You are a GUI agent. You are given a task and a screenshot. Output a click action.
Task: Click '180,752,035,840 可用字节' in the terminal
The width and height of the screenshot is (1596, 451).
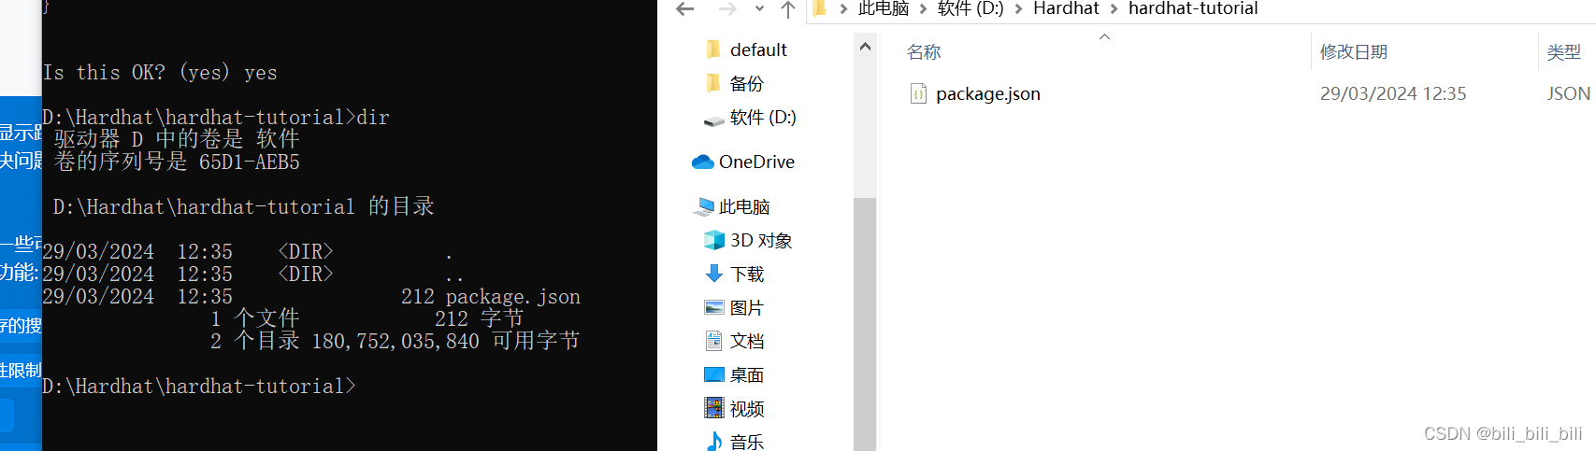pos(446,341)
